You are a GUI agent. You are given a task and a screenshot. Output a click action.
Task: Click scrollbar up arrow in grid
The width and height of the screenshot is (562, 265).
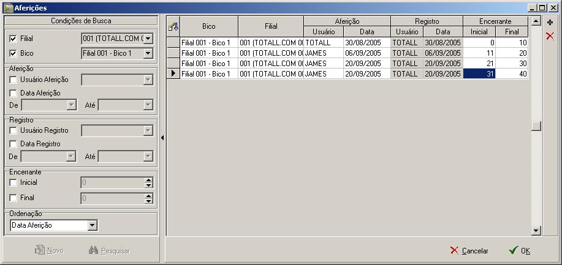(x=536, y=21)
